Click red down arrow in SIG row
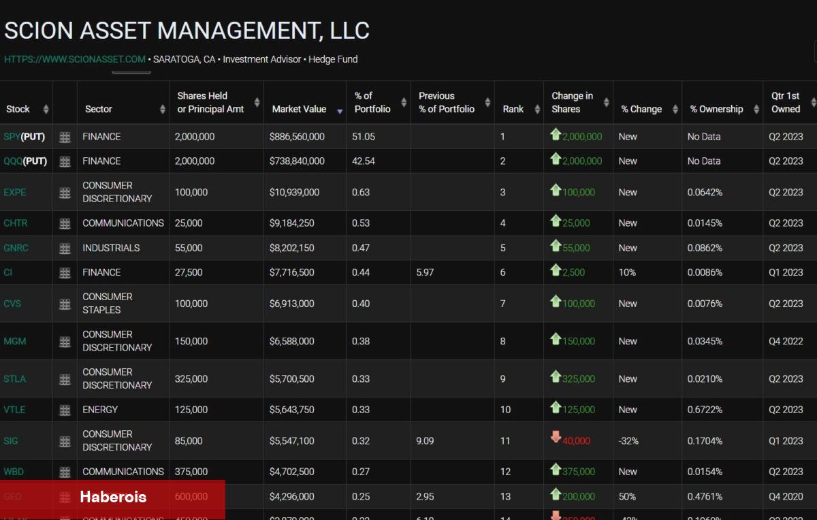This screenshot has width=817, height=520. [556, 438]
